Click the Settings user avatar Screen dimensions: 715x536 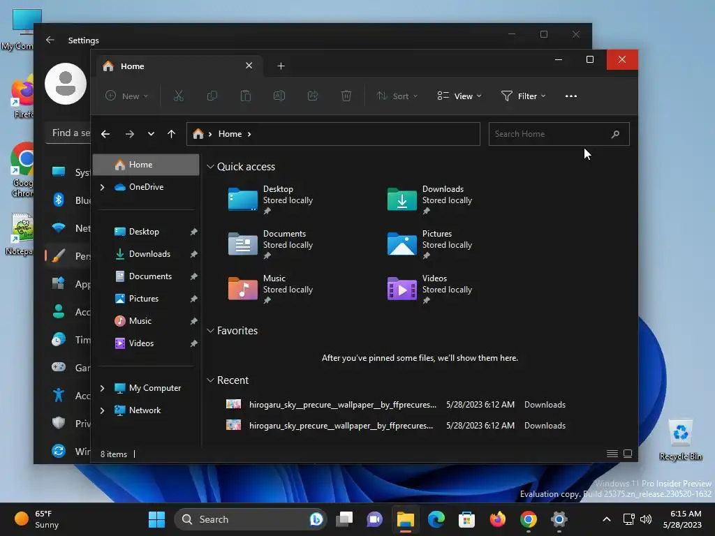click(x=66, y=84)
